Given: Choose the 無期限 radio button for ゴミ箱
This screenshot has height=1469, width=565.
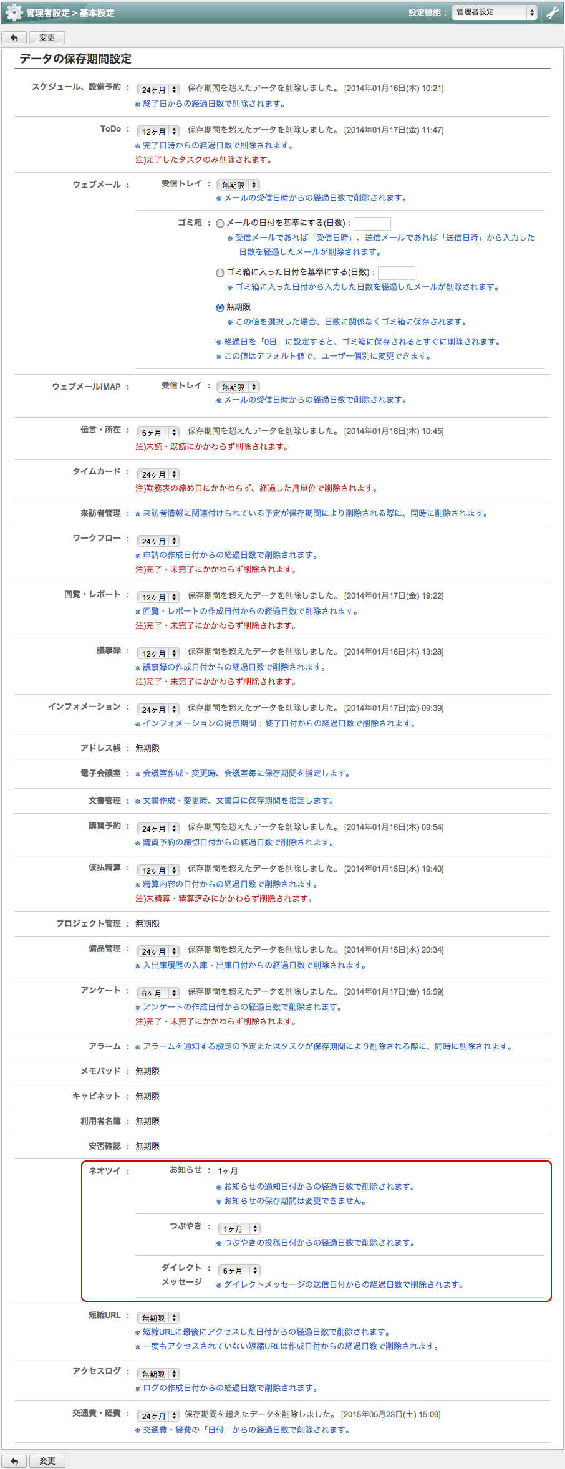Looking at the screenshot, I should (220, 307).
